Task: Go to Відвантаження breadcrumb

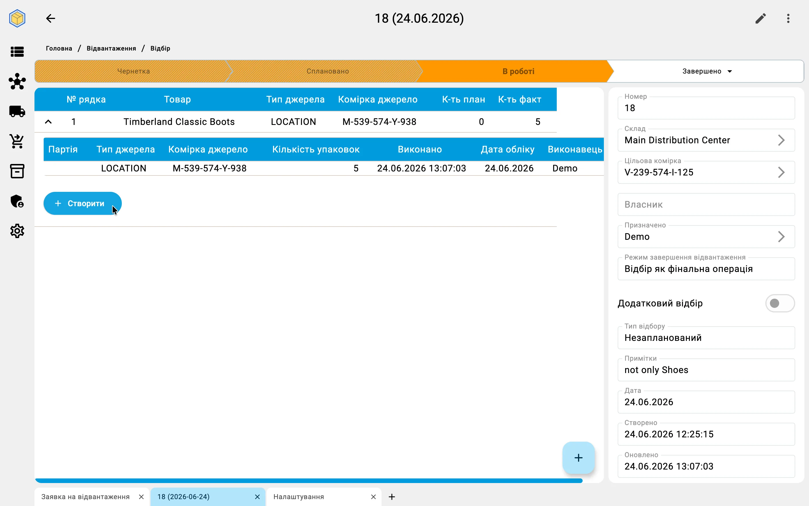Action: coord(111,48)
